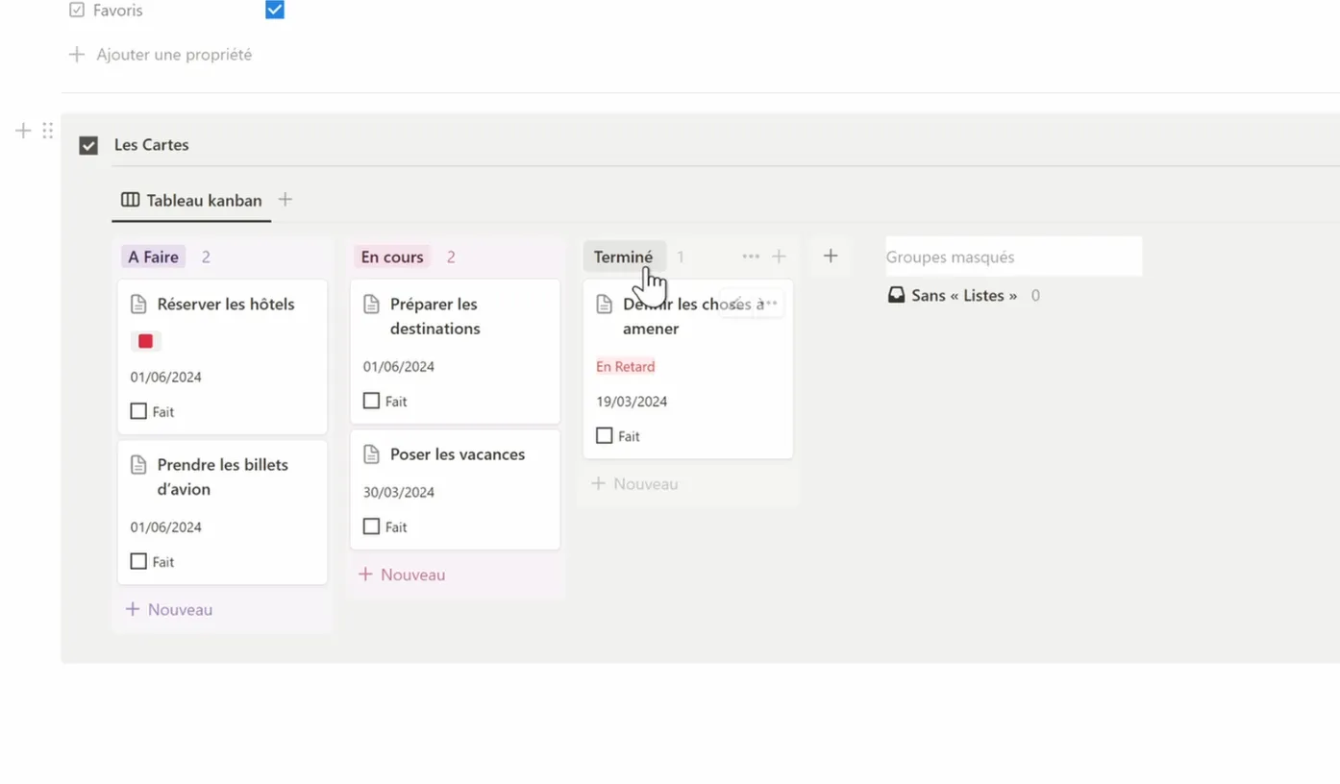The width and height of the screenshot is (1340, 784).
Task: Click page icon on Préparer les destinations card
Action: click(x=371, y=305)
